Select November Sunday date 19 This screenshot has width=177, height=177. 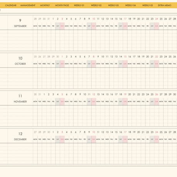[125, 94]
